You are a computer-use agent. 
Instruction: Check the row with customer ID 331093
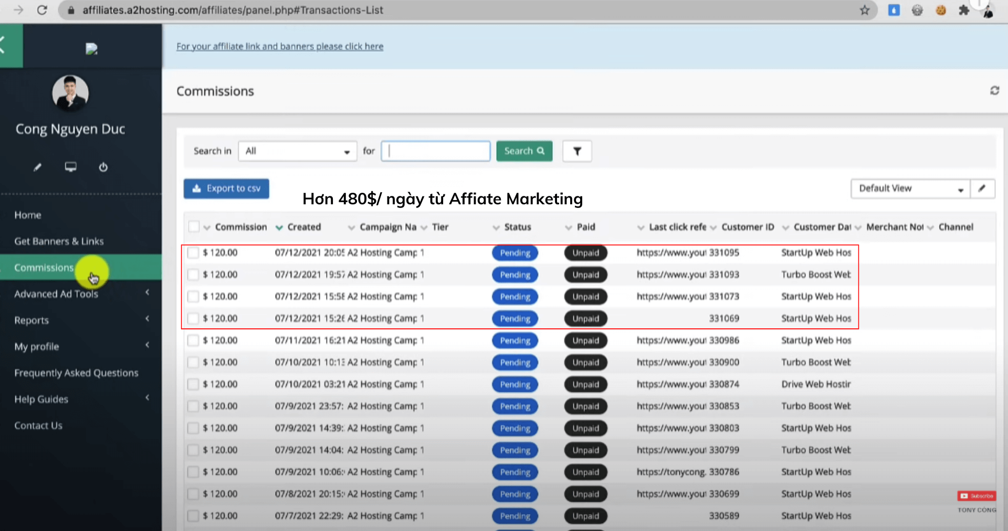[193, 275]
